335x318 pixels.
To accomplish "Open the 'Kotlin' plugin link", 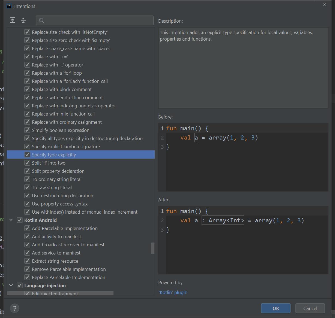I will coord(173,292).
